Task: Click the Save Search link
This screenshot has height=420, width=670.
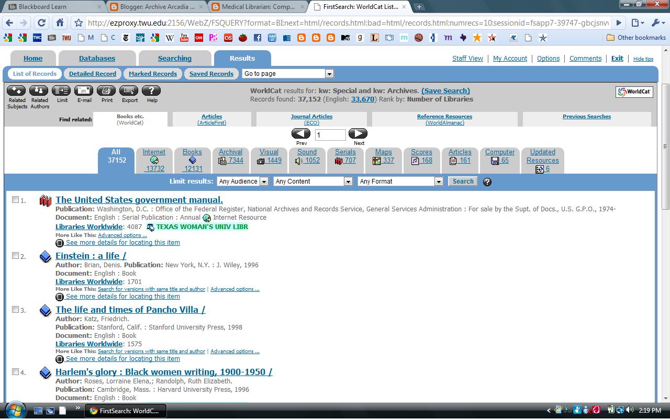Action: coord(445,90)
